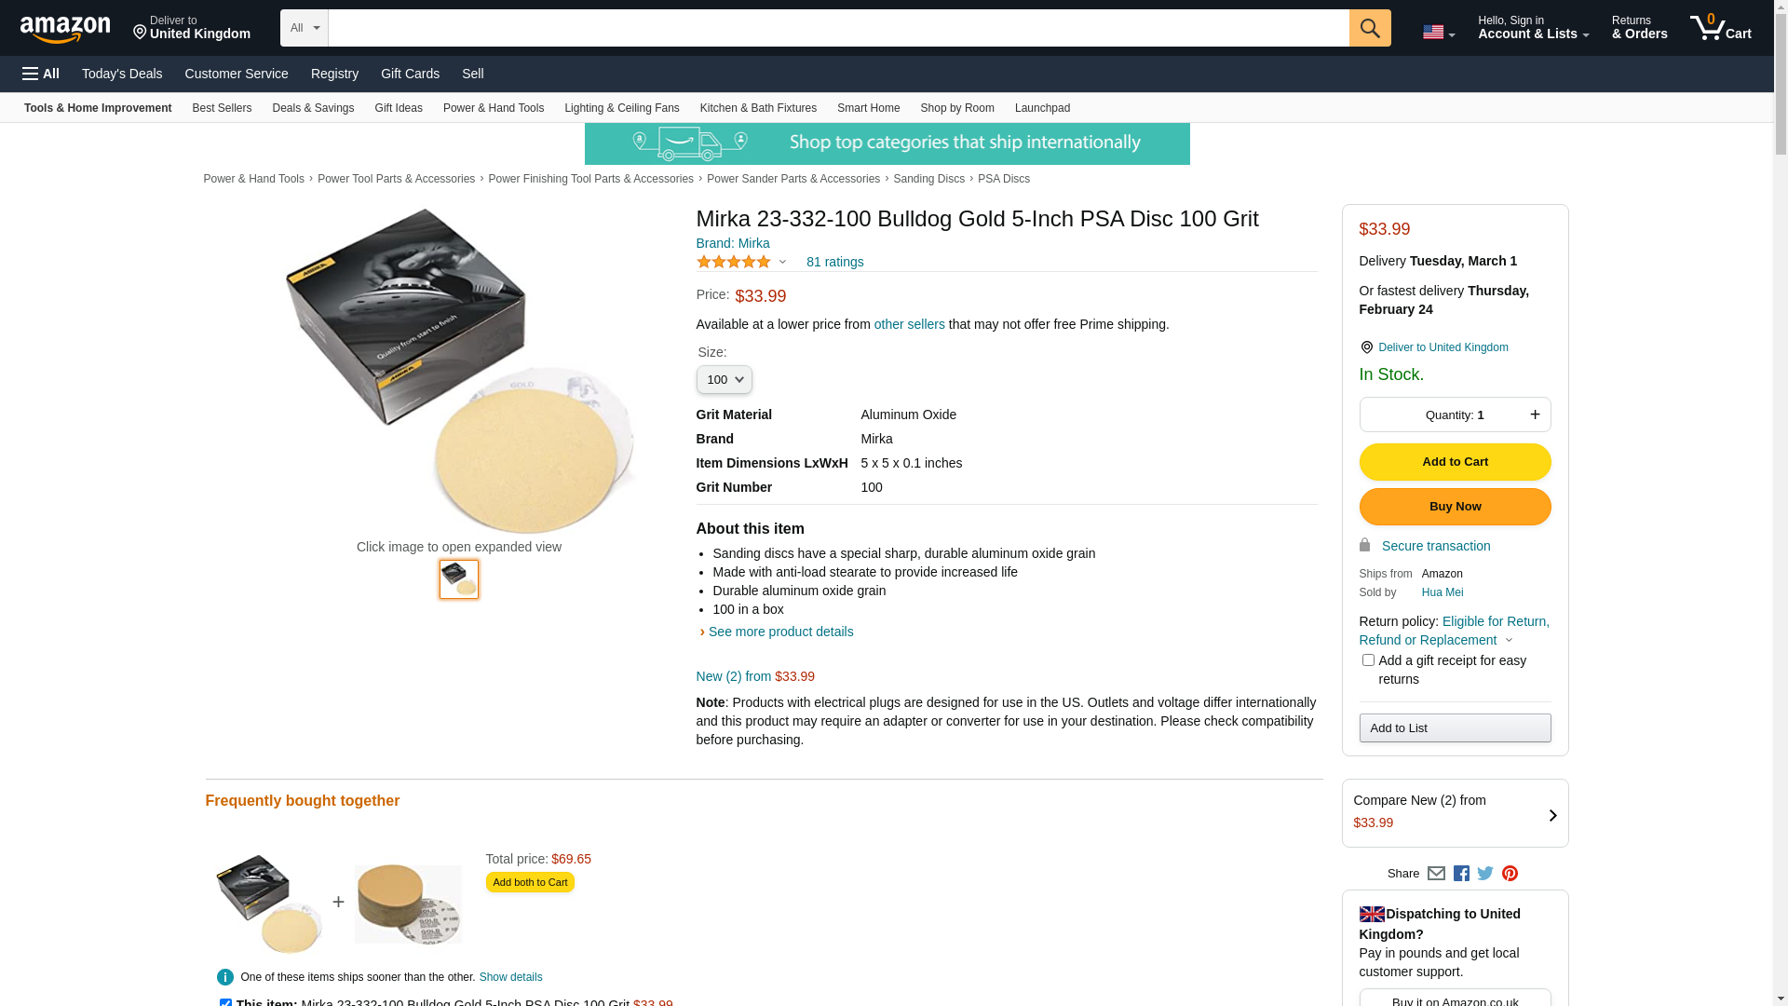1788x1006 pixels.
Task: Expand the search category All dropdown
Action: point(304,28)
